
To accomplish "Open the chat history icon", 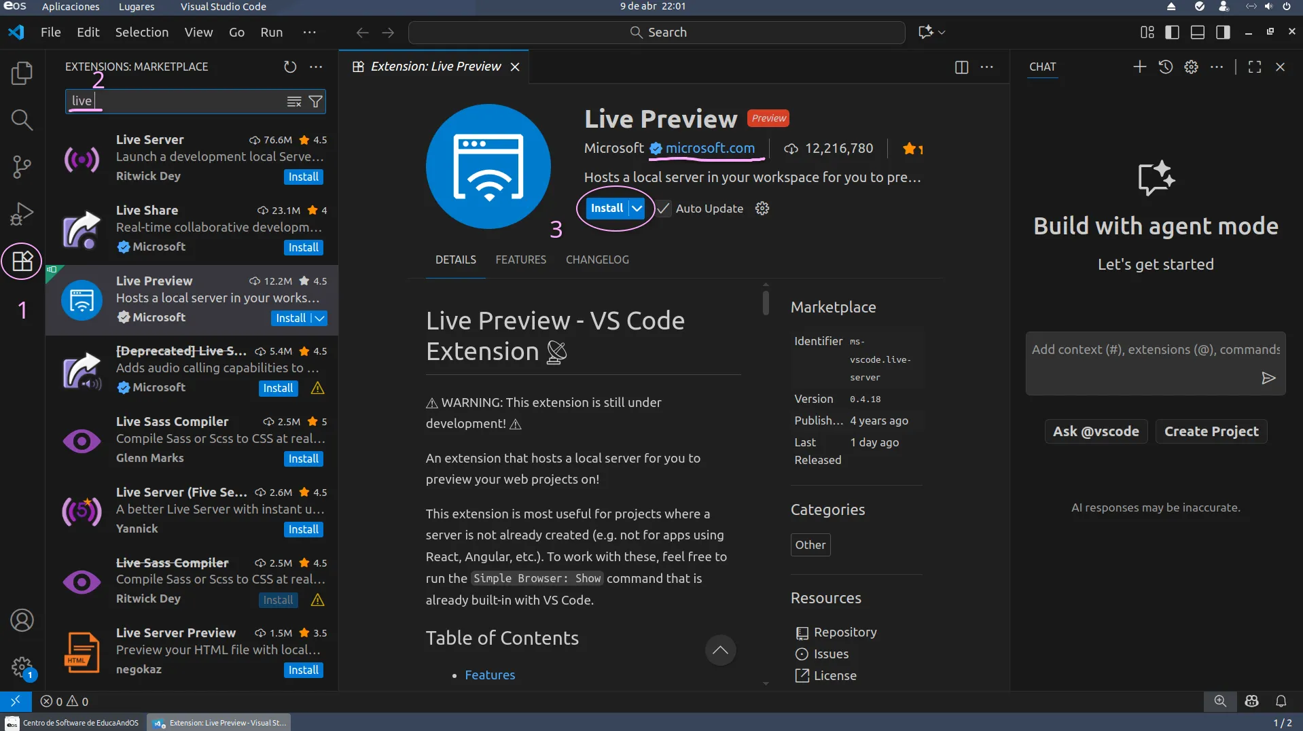I will pyautogui.click(x=1166, y=67).
